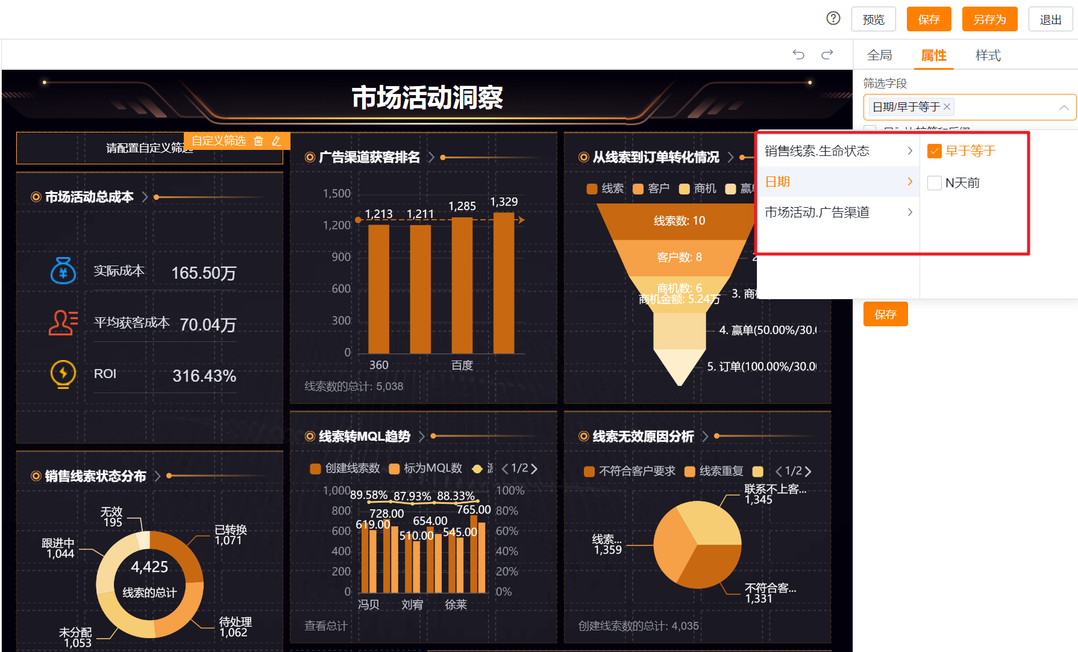1078x652 pixels.
Task: Open the help question mark icon
Action: 833,19
